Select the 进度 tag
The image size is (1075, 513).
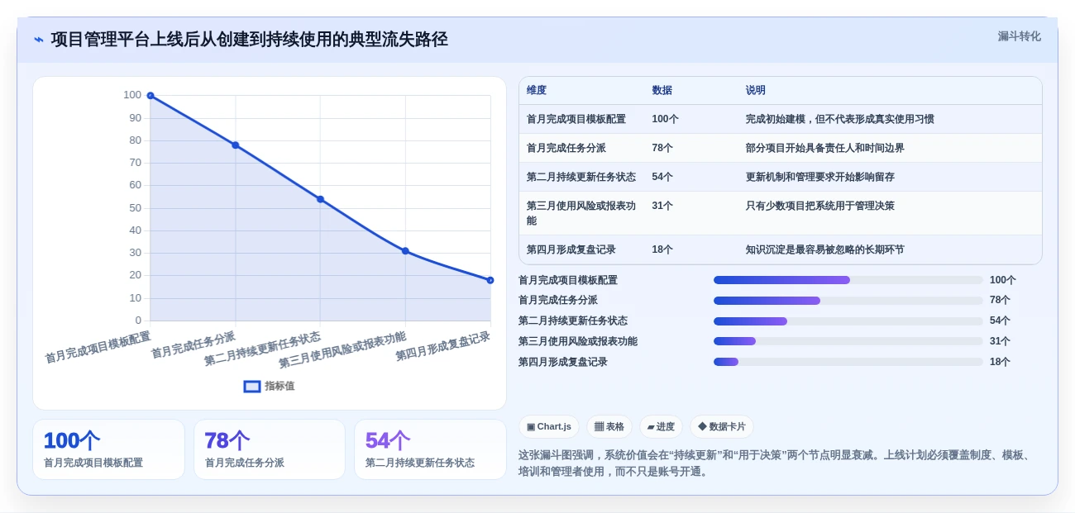pyautogui.click(x=661, y=426)
